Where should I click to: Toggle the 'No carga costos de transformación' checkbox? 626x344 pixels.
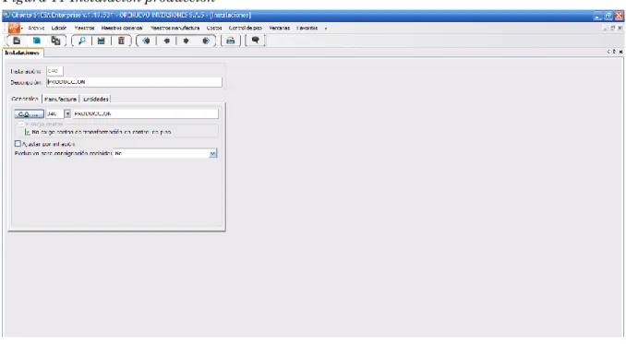(x=27, y=132)
